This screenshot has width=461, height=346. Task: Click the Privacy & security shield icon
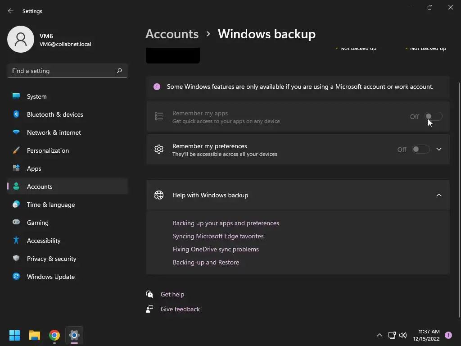pyautogui.click(x=16, y=259)
